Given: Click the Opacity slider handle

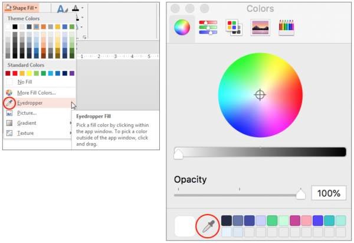Looking at the screenshot, I should point(300,194).
